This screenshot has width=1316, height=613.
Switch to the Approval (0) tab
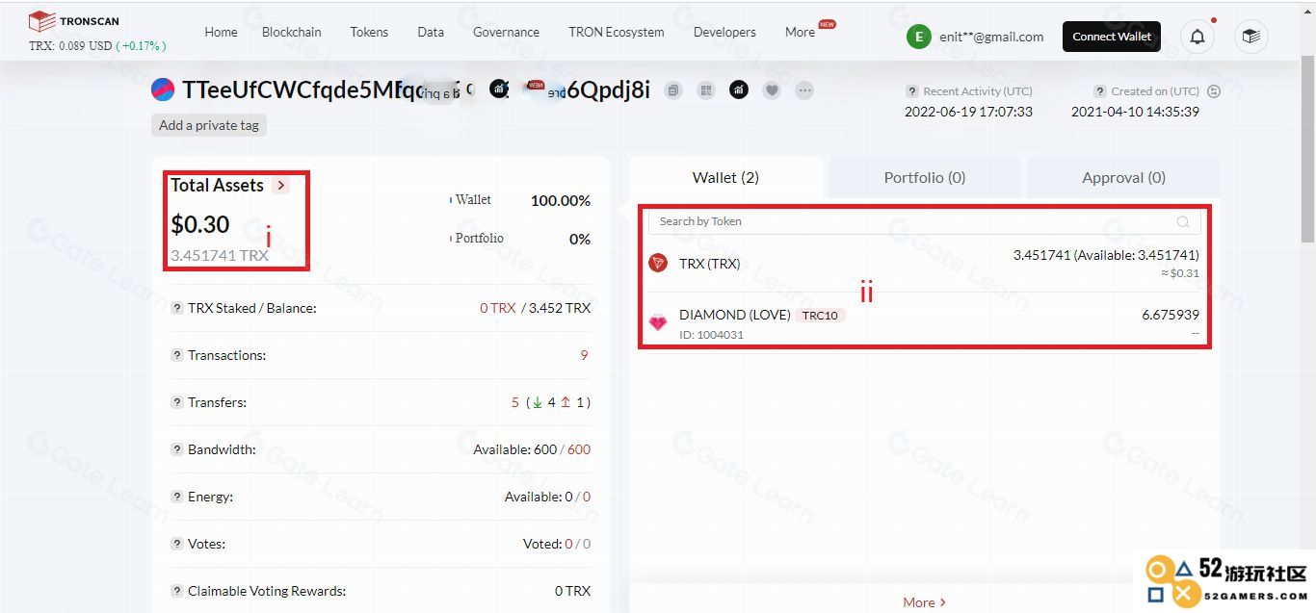pos(1123,177)
